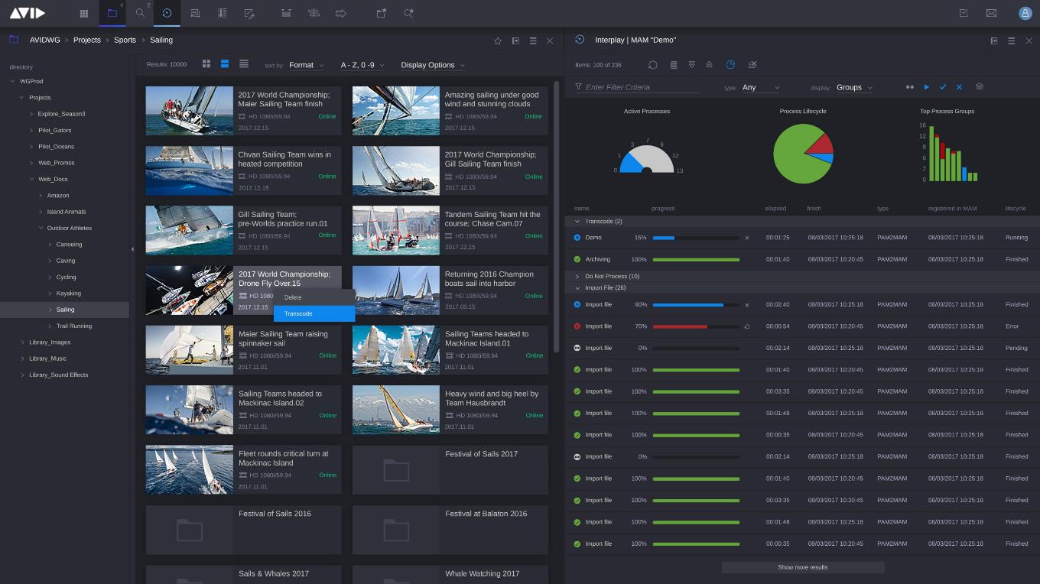Image resolution: width=1040 pixels, height=584 pixels.
Task: Cancel the Demo transcode process
Action: [747, 238]
